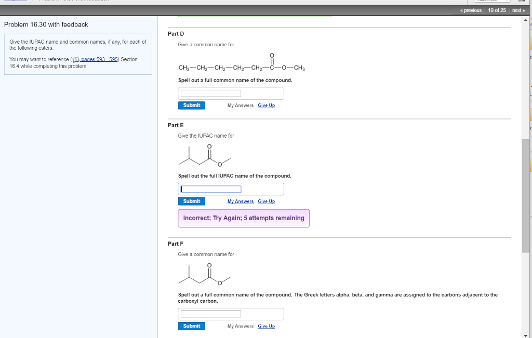Click Give Up for Part E
This screenshot has width=532, height=338.
click(266, 201)
